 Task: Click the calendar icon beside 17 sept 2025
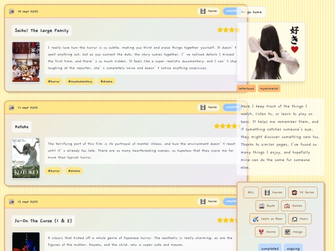click(12, 108)
